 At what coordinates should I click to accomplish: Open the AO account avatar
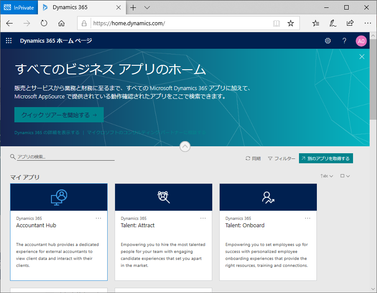361,41
